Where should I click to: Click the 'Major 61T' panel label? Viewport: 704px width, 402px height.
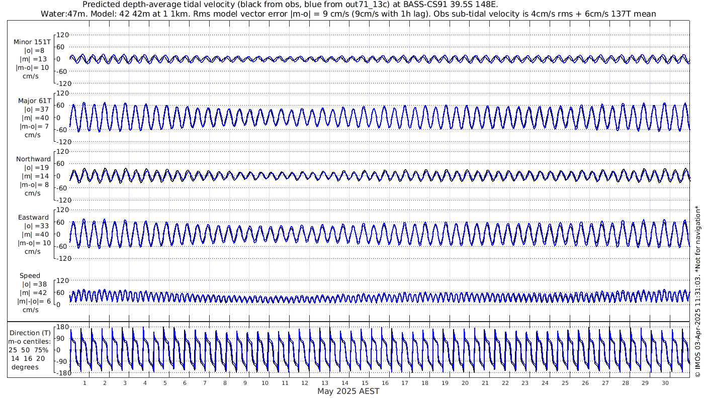tap(34, 101)
